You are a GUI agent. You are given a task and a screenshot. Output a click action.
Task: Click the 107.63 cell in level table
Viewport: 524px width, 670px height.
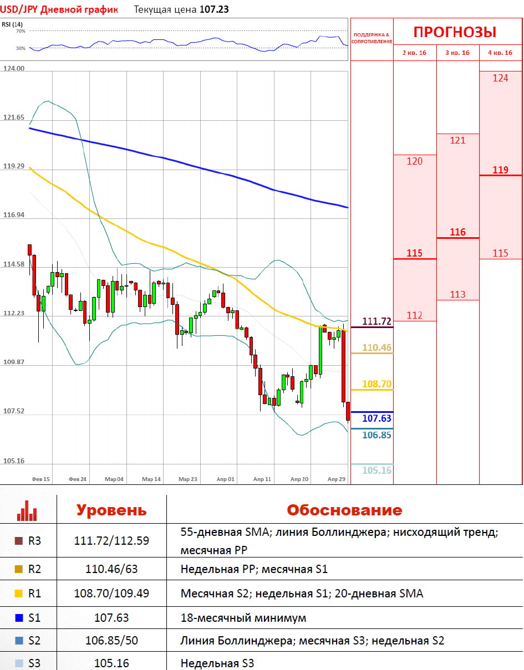pos(111,617)
